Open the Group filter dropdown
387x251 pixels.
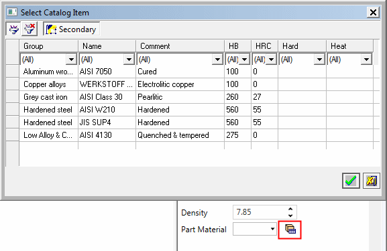tap(71, 60)
